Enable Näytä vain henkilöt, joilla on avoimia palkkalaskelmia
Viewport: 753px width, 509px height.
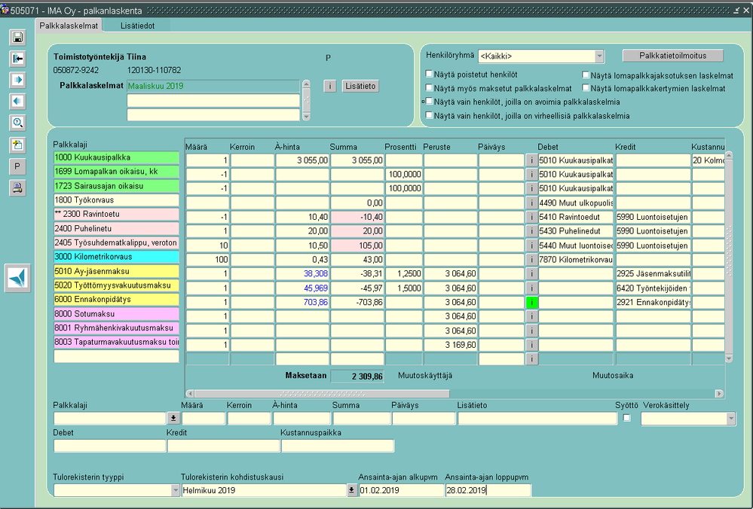click(430, 102)
